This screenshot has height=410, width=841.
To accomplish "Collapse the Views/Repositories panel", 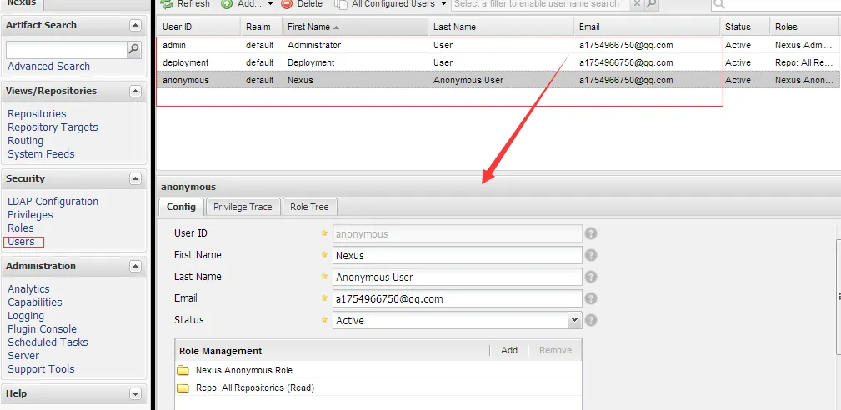I will (135, 91).
